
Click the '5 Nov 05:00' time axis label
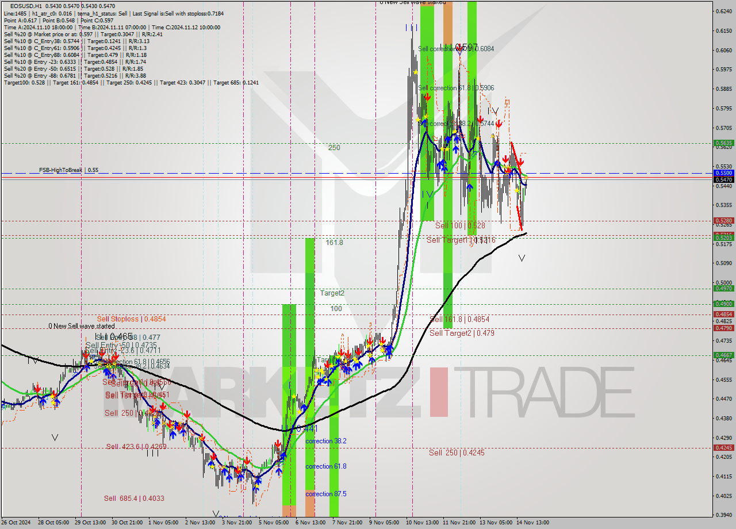[273, 523]
